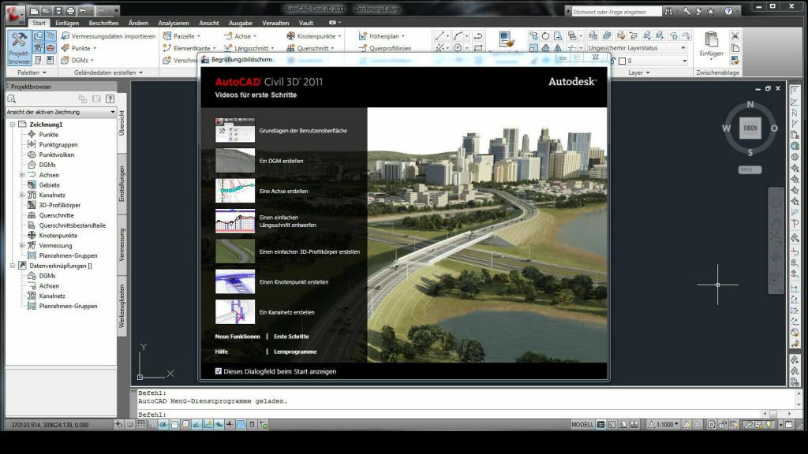The image size is (808, 454).
Task: Click the magnifier icon in Projektbrowser toolbar
Action: [12, 99]
